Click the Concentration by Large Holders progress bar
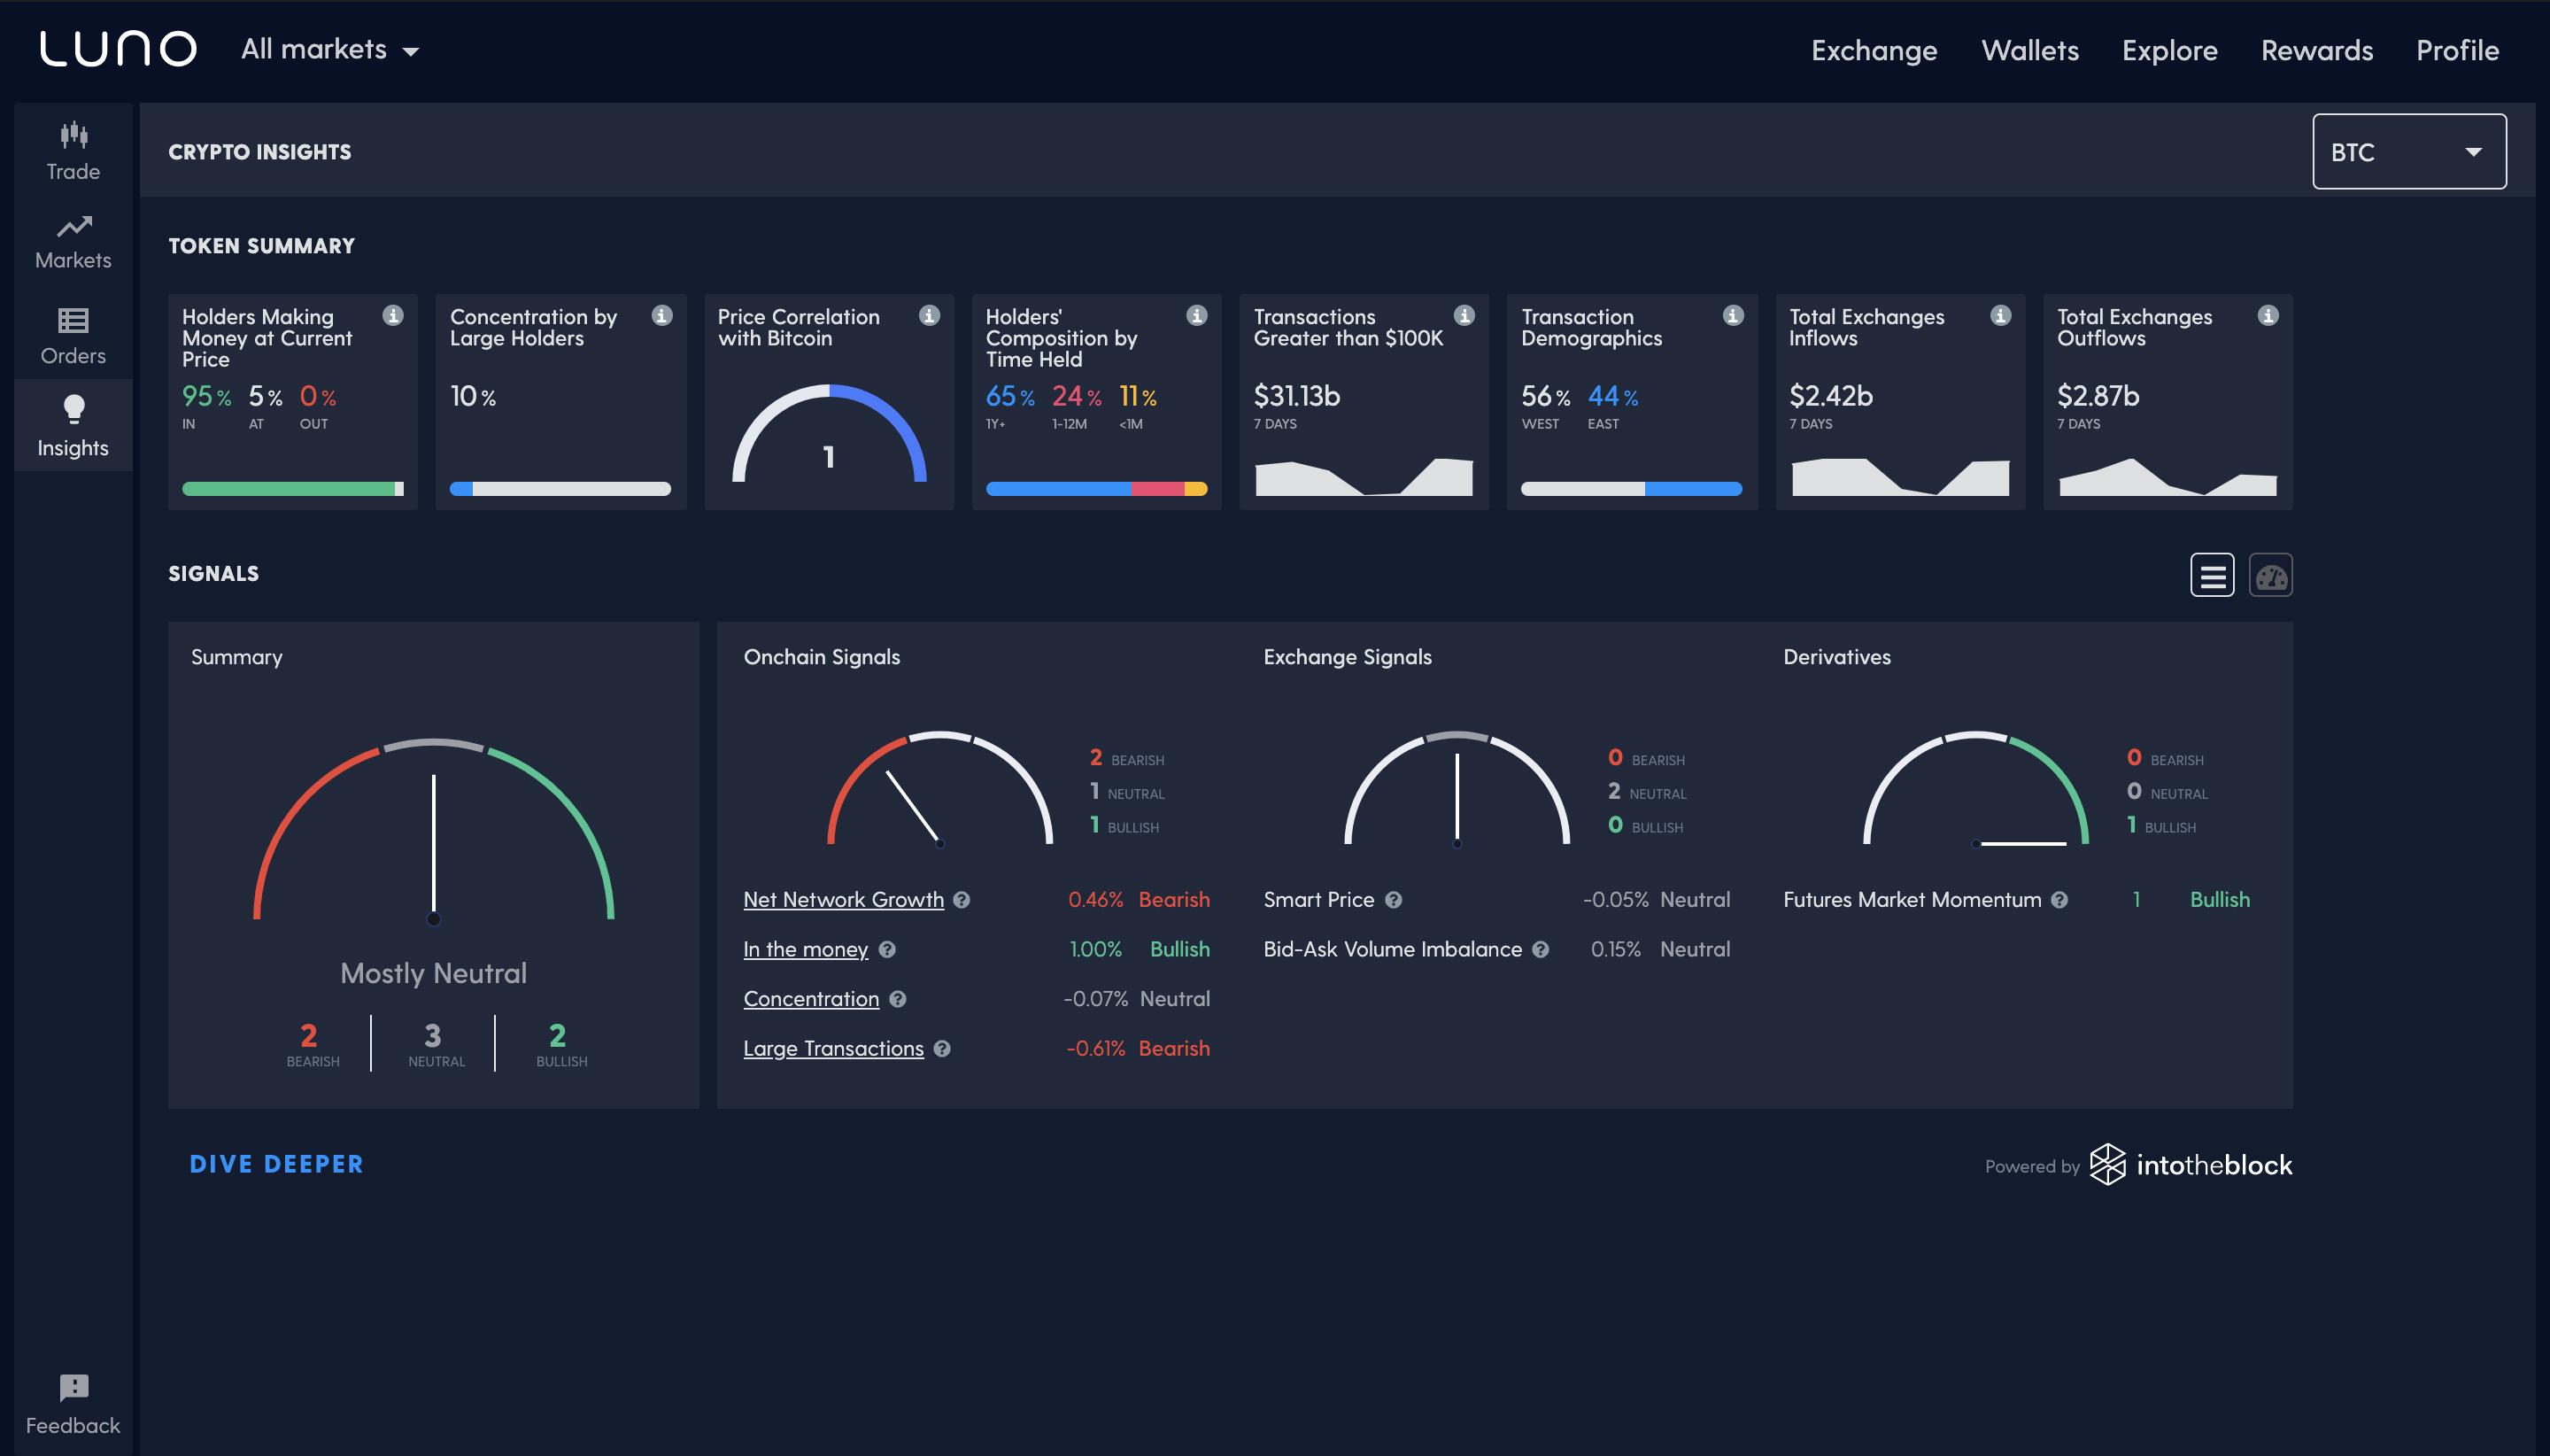 [560, 489]
